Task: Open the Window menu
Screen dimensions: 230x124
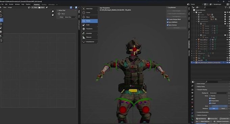Action: click(x=17, y=4)
